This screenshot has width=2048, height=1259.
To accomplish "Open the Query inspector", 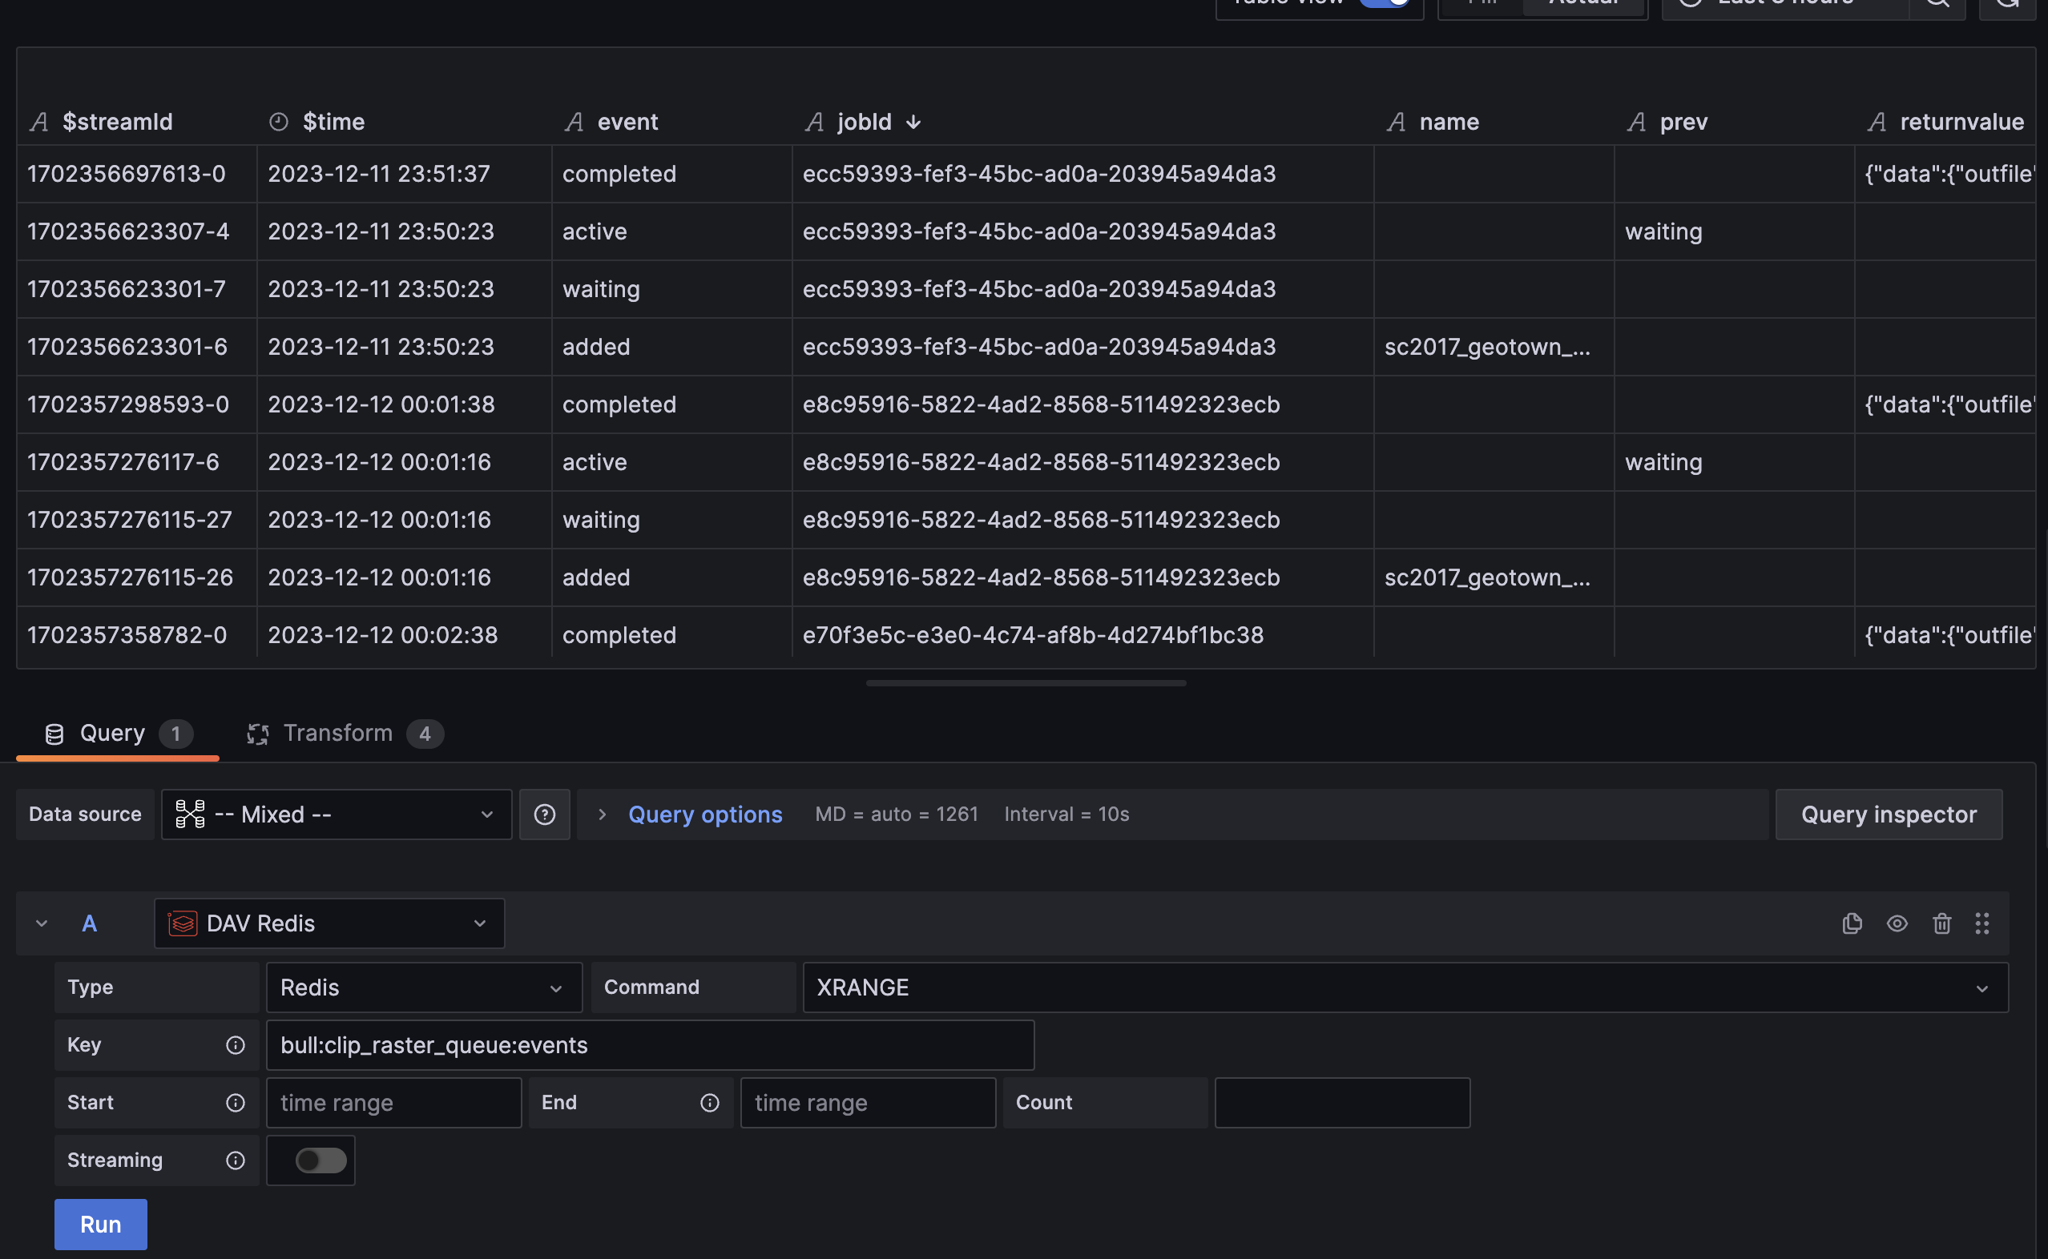I will click(1888, 815).
